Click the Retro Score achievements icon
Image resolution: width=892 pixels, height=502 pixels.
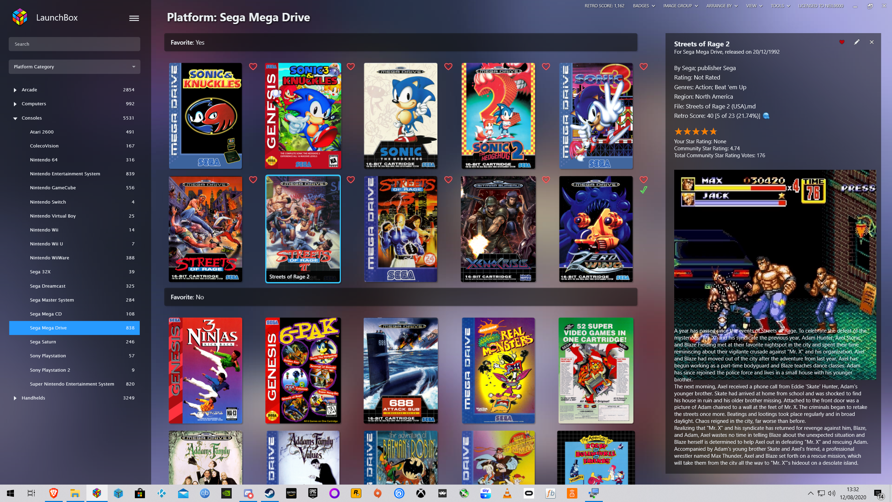click(766, 116)
